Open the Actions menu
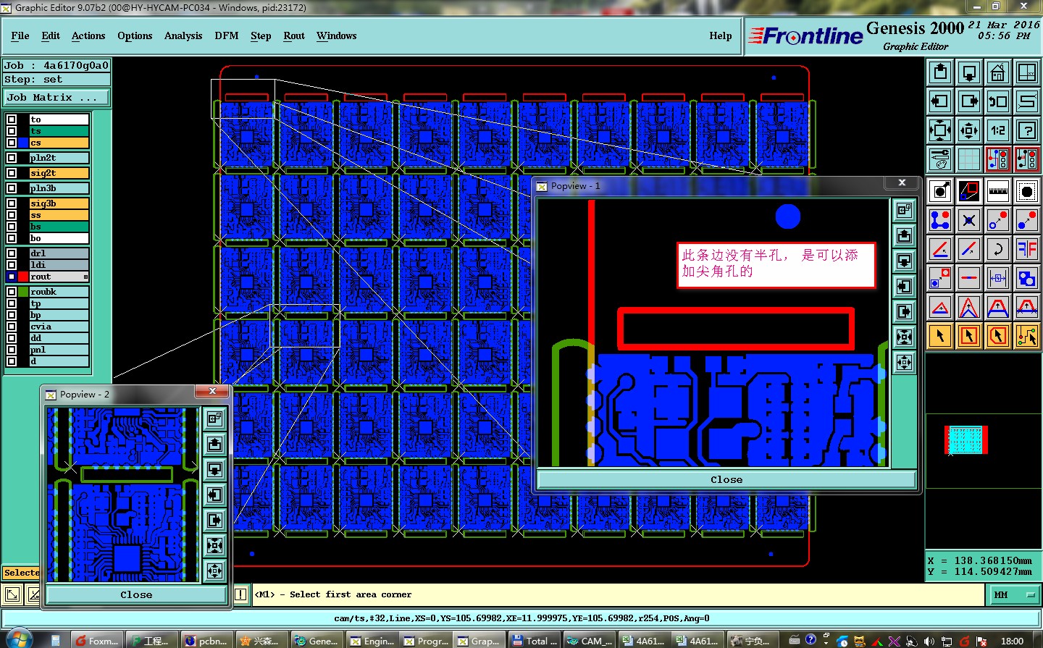 88,35
